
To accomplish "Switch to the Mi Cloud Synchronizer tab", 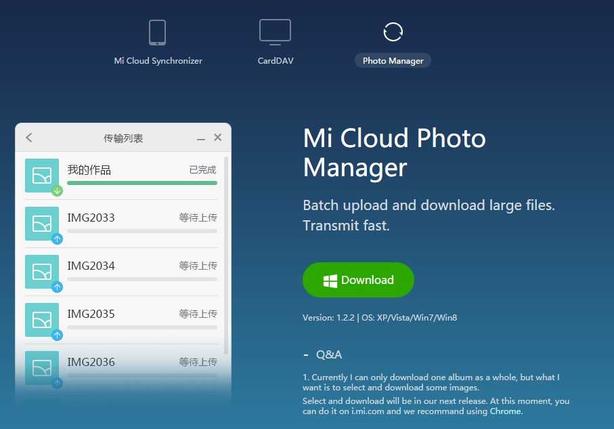I will coord(158,61).
